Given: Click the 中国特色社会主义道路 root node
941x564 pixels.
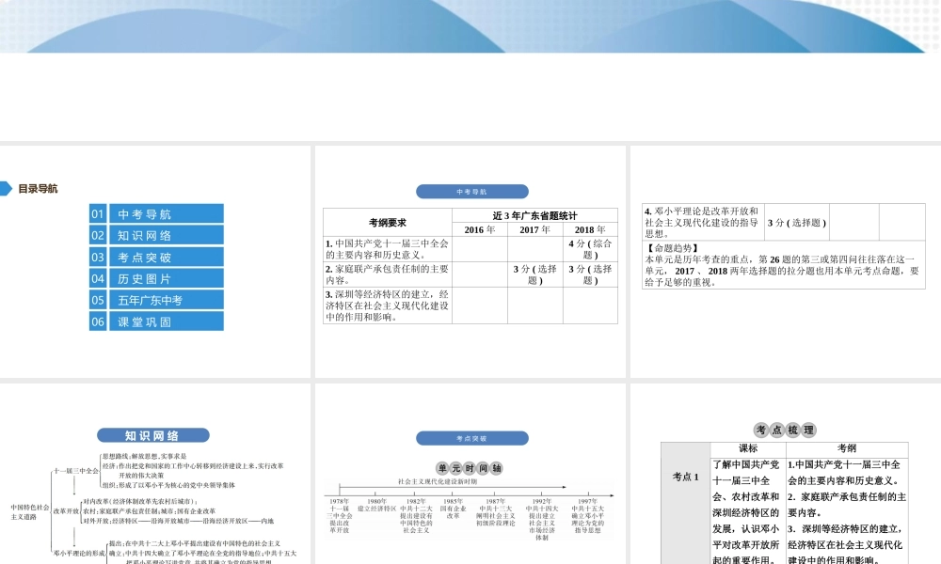Looking at the screenshot, I should 29,512.
